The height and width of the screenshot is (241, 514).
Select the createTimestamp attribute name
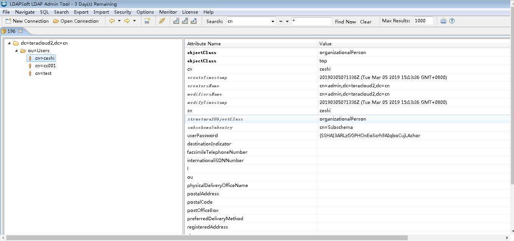click(x=207, y=77)
